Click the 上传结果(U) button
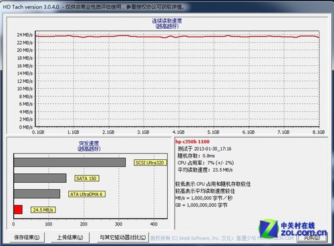Image resolution: width=334 pixels, height=246 pixels. click(70, 237)
